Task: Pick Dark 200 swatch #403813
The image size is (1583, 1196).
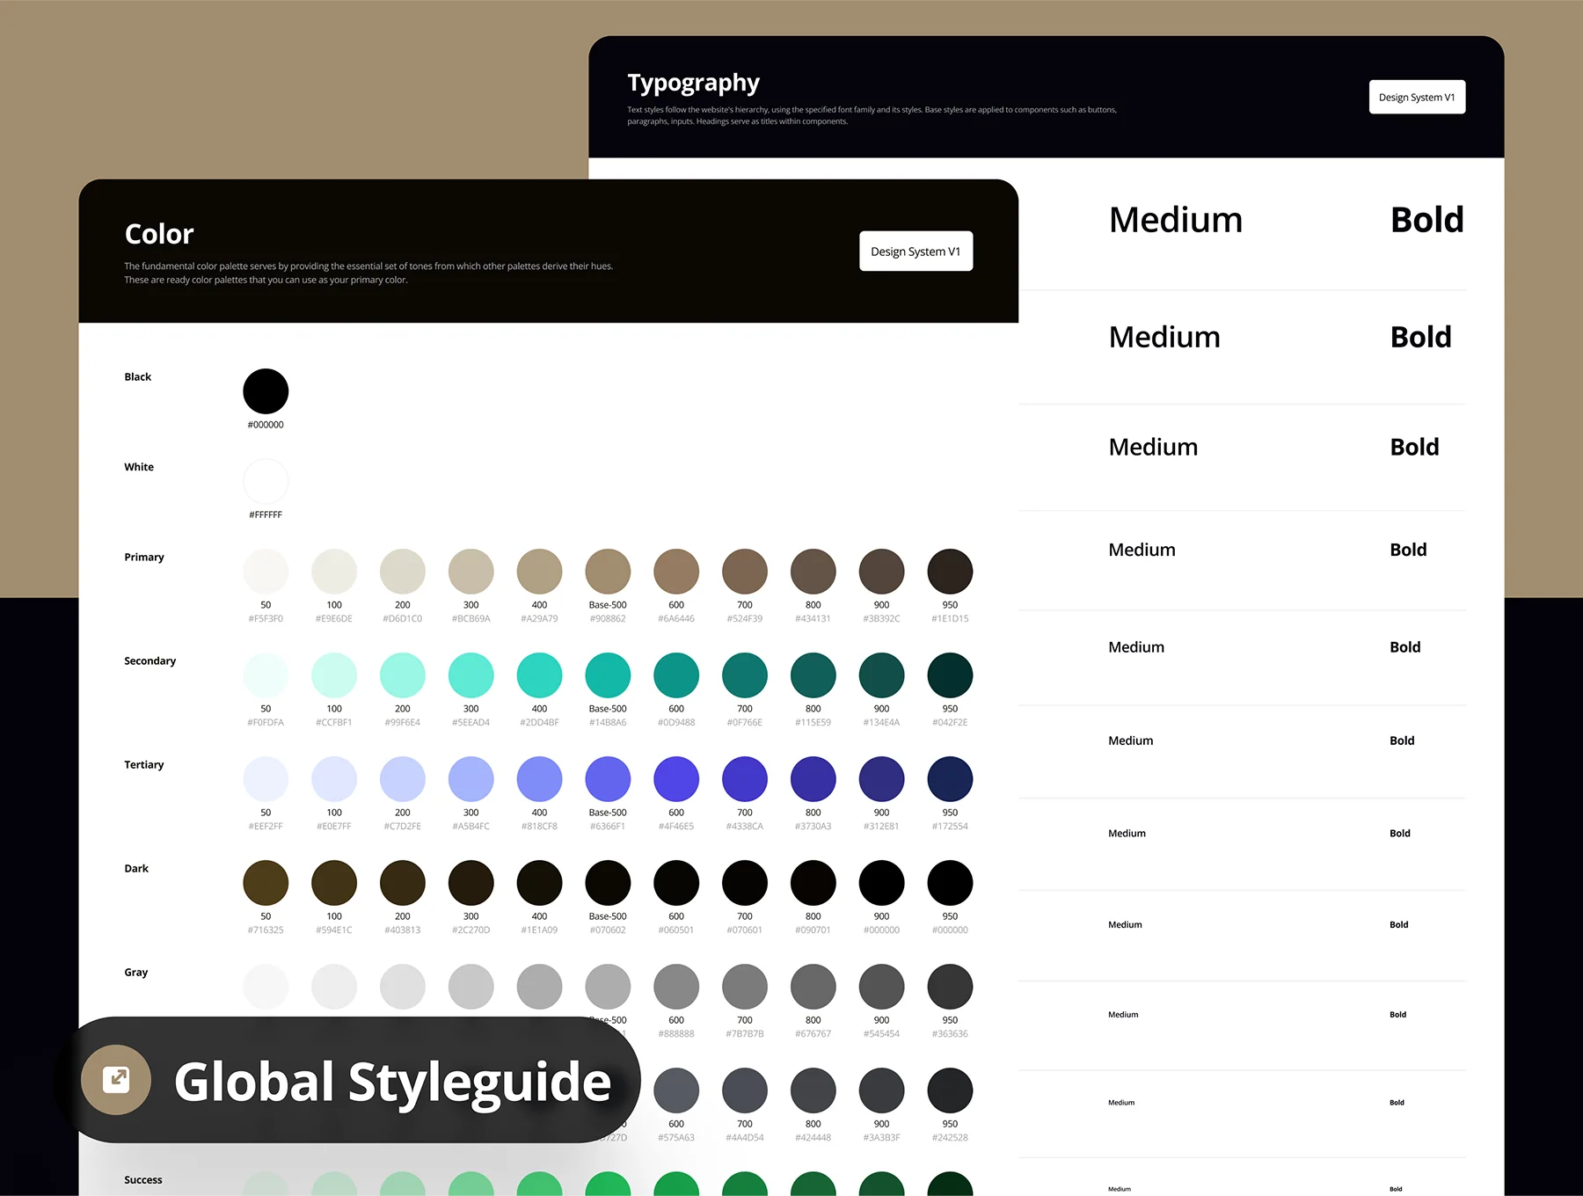Action: [403, 883]
